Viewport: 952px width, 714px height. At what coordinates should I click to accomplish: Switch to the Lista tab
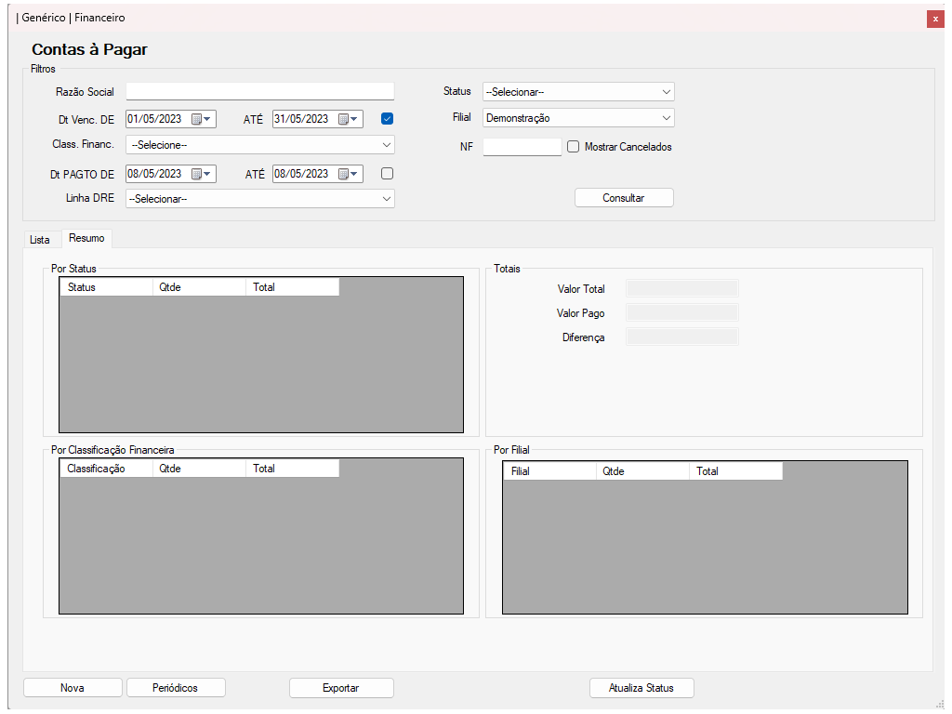click(x=40, y=240)
